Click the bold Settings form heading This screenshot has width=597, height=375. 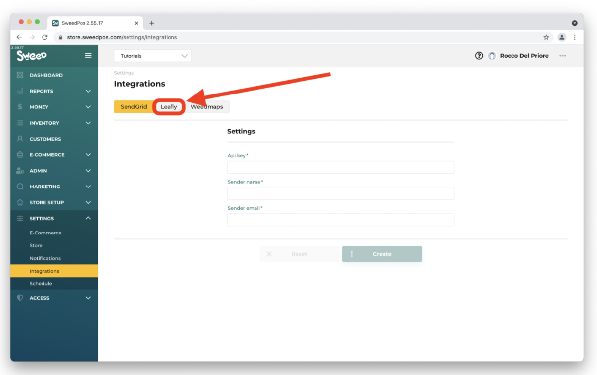click(x=241, y=131)
